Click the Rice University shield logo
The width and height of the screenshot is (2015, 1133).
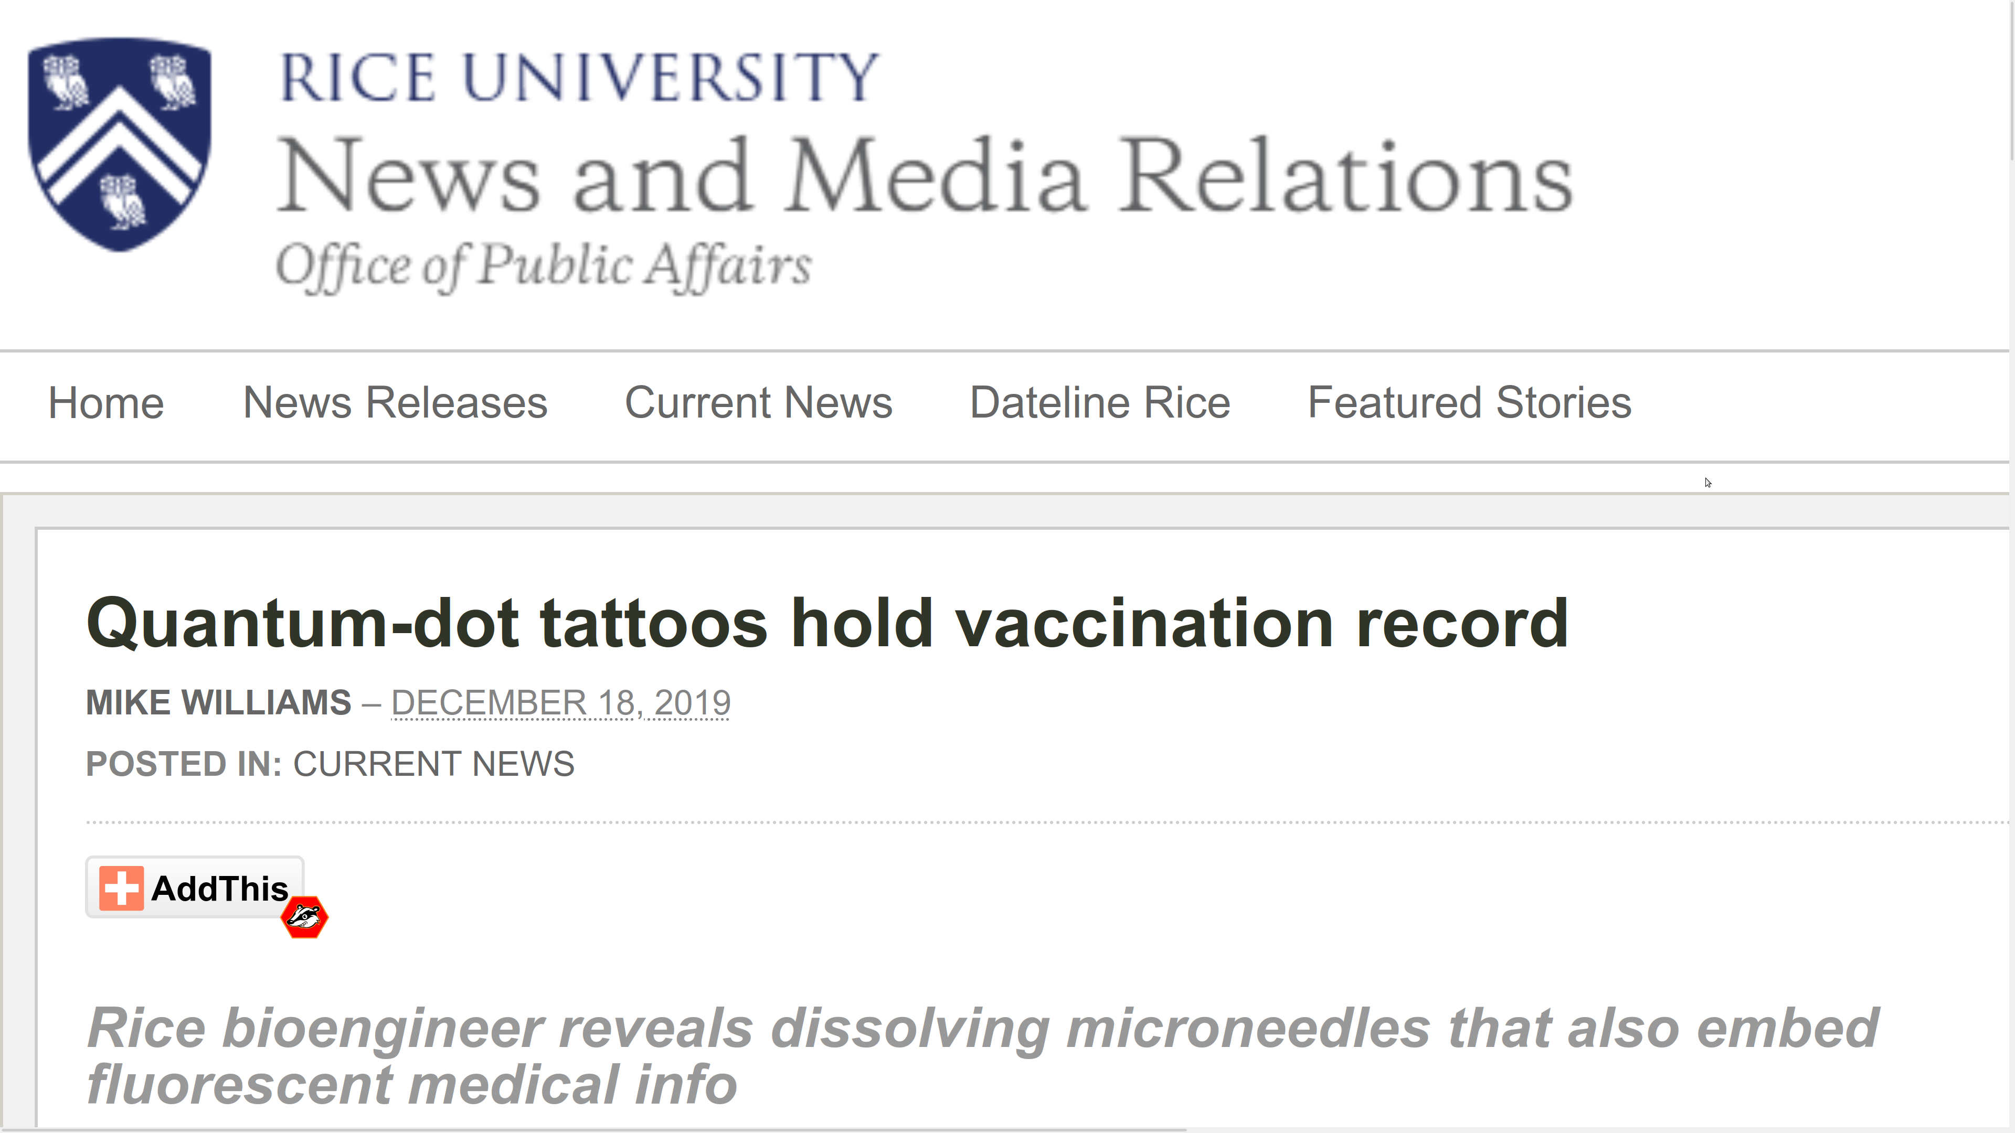(x=119, y=144)
